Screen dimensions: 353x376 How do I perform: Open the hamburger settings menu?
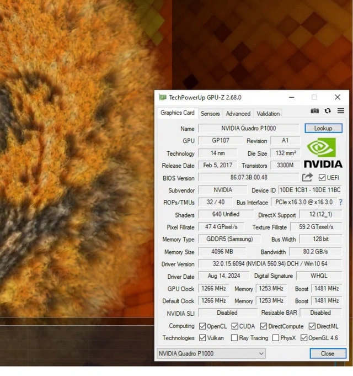(340, 111)
